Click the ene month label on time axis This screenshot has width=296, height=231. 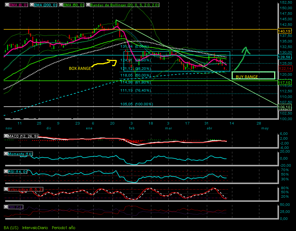[x=89, y=128]
